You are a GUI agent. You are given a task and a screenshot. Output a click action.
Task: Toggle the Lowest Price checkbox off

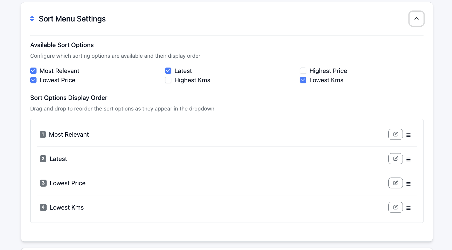tap(33, 80)
